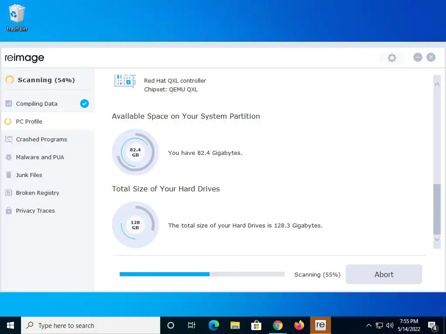
Task: Open Malware and PUA section
Action: 48,157
